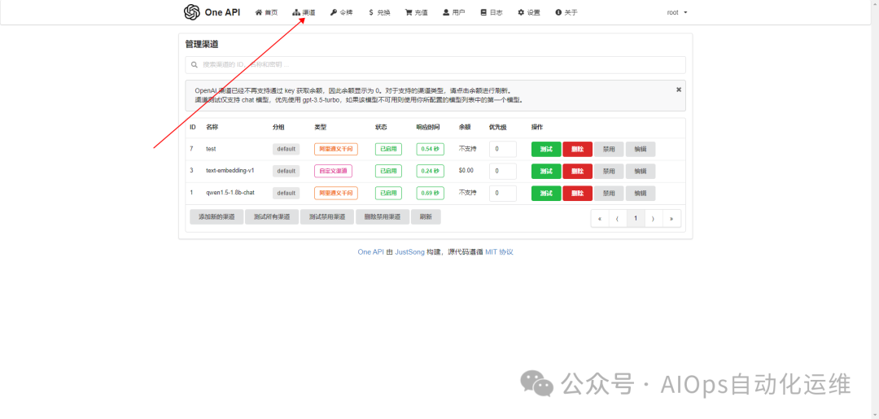Refresh the $0.00 balance of text-embedding-v1

coord(466,170)
